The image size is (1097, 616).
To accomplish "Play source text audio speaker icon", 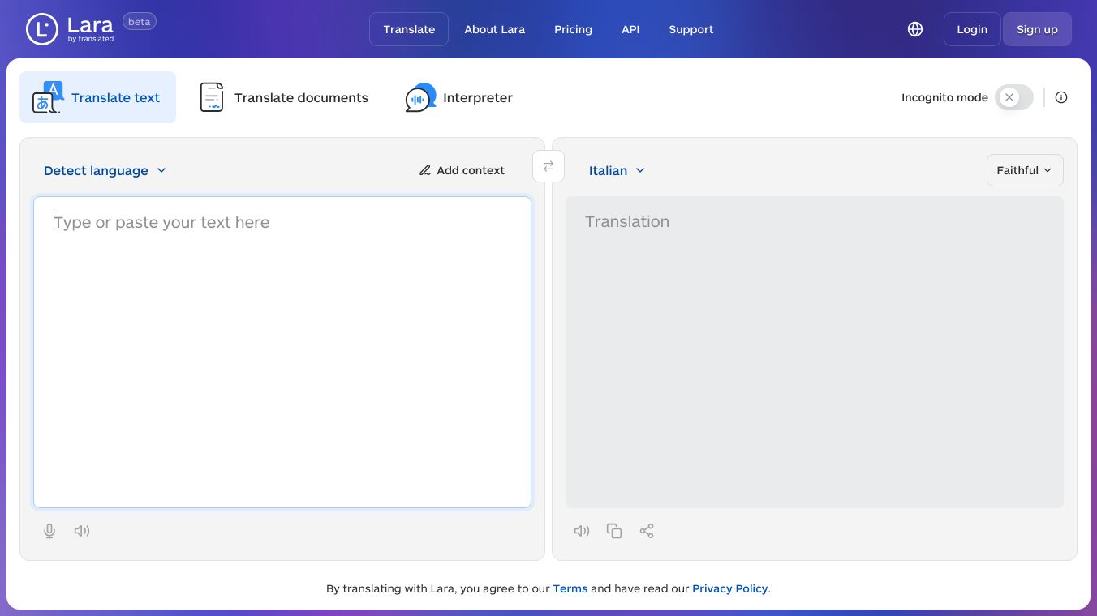I will tap(82, 531).
